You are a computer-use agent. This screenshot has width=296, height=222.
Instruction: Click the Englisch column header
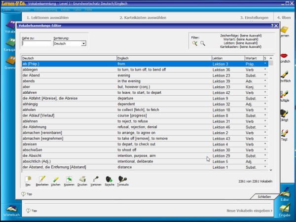click(x=164, y=58)
